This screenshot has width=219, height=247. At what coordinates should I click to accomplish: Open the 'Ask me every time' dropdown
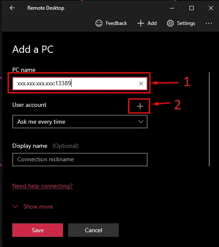pos(80,122)
